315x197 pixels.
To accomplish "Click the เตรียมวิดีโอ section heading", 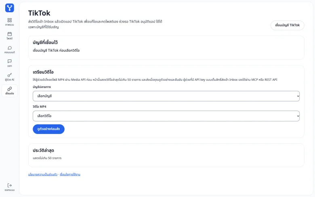I will (43, 72).
